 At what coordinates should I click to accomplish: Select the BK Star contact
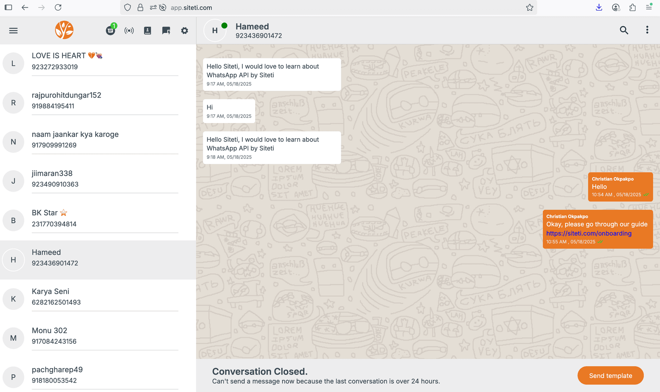[x=98, y=218]
